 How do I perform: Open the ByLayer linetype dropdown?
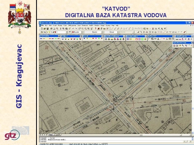tap(102, 32)
